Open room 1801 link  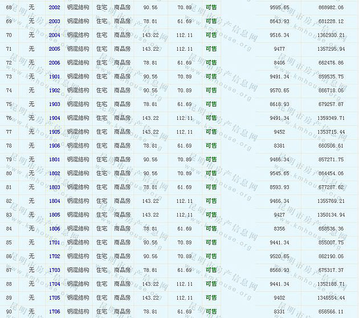click(55, 160)
